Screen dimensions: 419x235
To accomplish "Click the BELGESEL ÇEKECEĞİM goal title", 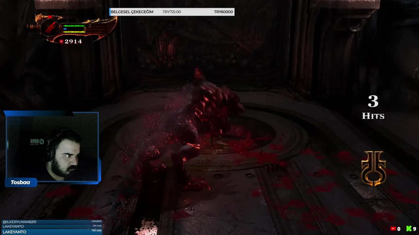I will [x=132, y=12].
